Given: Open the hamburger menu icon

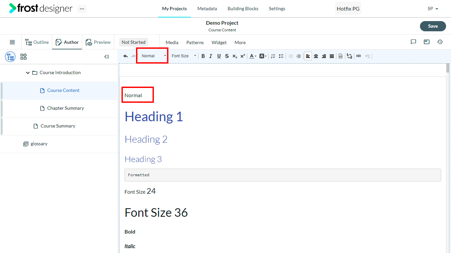Looking at the screenshot, I should (12, 42).
